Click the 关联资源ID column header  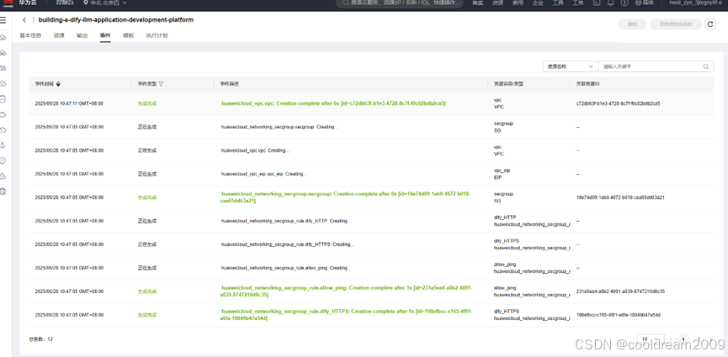pos(587,84)
